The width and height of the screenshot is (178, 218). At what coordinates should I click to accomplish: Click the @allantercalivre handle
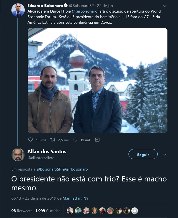pyautogui.click(x=41, y=158)
